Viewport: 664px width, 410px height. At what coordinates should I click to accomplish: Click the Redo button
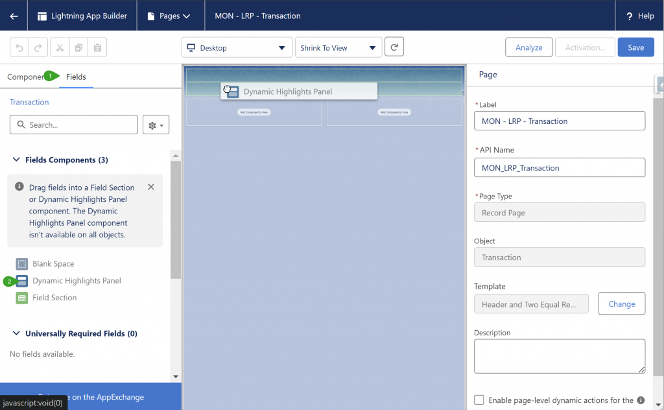click(x=38, y=47)
